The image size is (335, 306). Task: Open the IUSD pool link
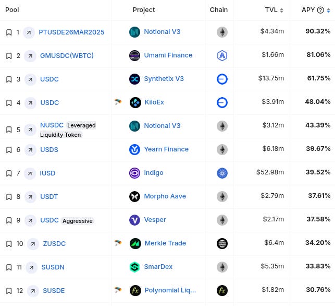[47, 173]
